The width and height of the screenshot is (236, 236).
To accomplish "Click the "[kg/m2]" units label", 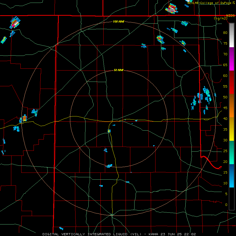I will [221, 18].
